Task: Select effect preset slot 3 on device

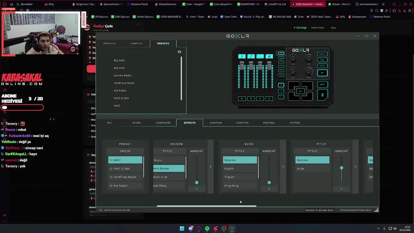Action: click(x=281, y=62)
